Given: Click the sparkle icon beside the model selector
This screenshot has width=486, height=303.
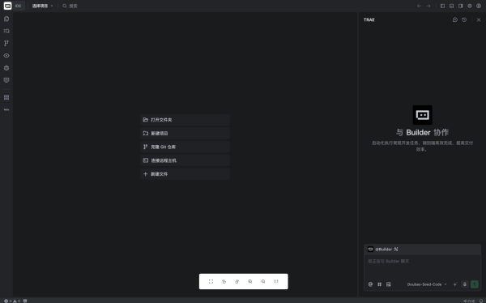Looking at the screenshot, I should pos(455,284).
